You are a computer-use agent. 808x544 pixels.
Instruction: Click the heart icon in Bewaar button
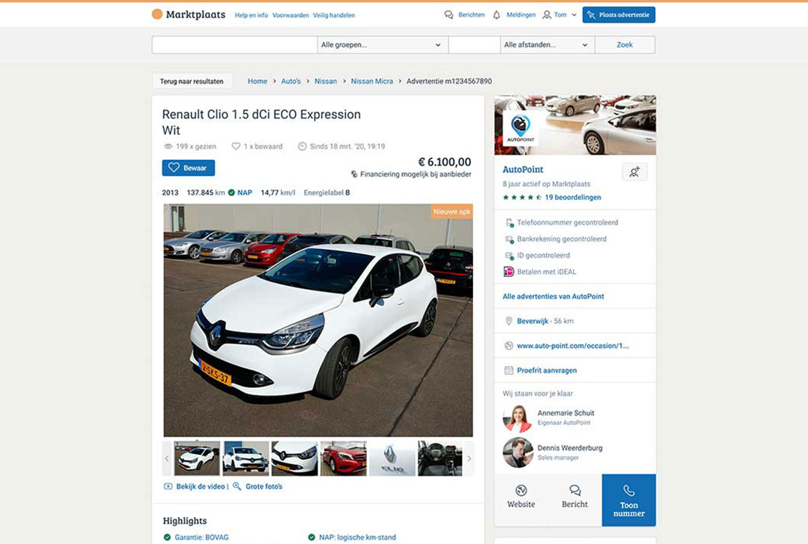pos(174,168)
